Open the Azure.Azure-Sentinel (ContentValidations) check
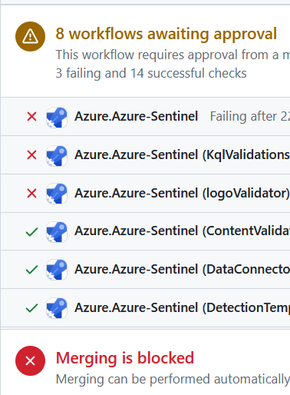The width and height of the screenshot is (290, 395). point(182,231)
